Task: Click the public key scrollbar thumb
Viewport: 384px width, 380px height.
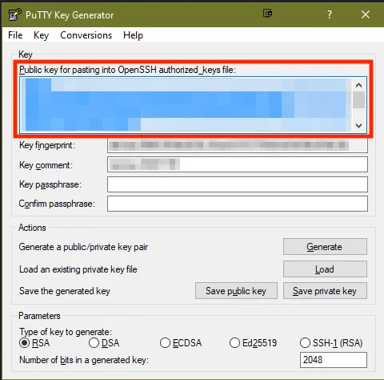Action: click(x=359, y=99)
